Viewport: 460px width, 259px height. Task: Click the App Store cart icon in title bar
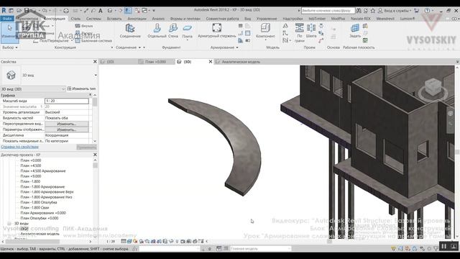click(x=416, y=11)
